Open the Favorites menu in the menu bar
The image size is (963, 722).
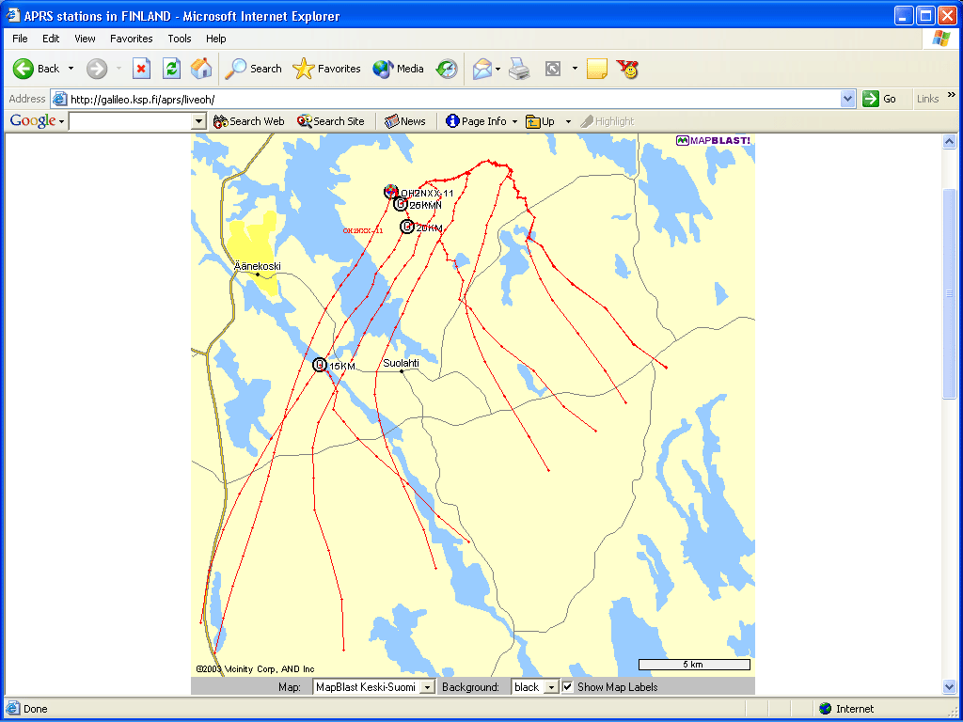[x=132, y=39]
